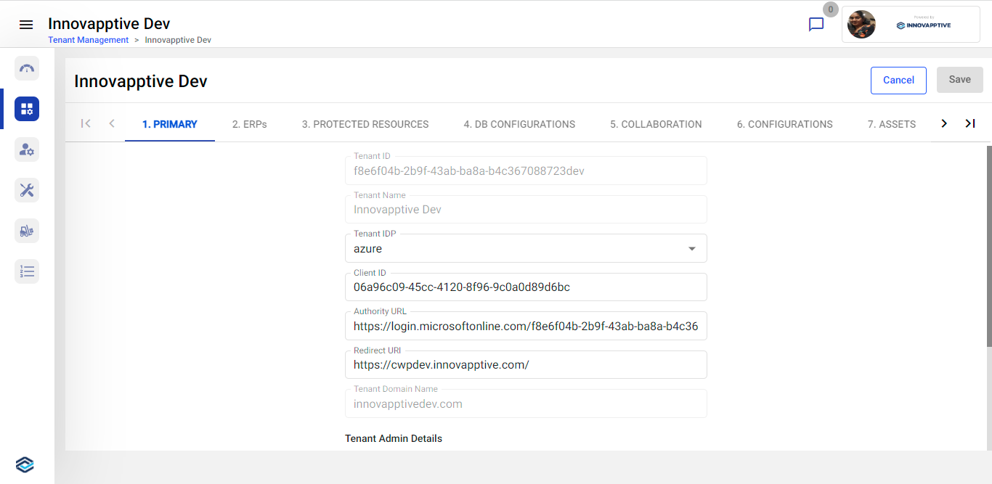Click the Innovapptive Dev panel heading
This screenshot has width=992, height=484.
[x=141, y=81]
